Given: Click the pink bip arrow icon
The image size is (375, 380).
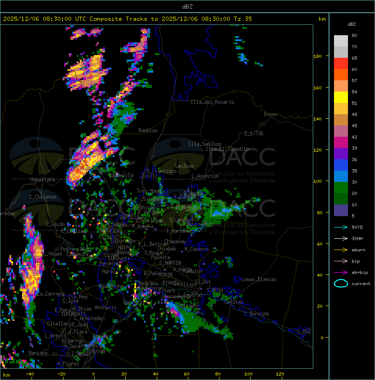Looking at the screenshot, I should coord(341,261).
